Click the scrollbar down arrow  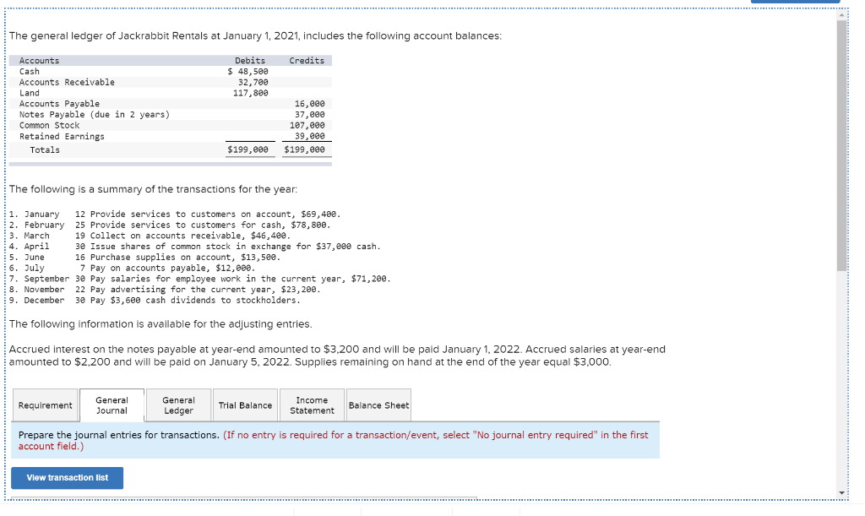click(841, 491)
